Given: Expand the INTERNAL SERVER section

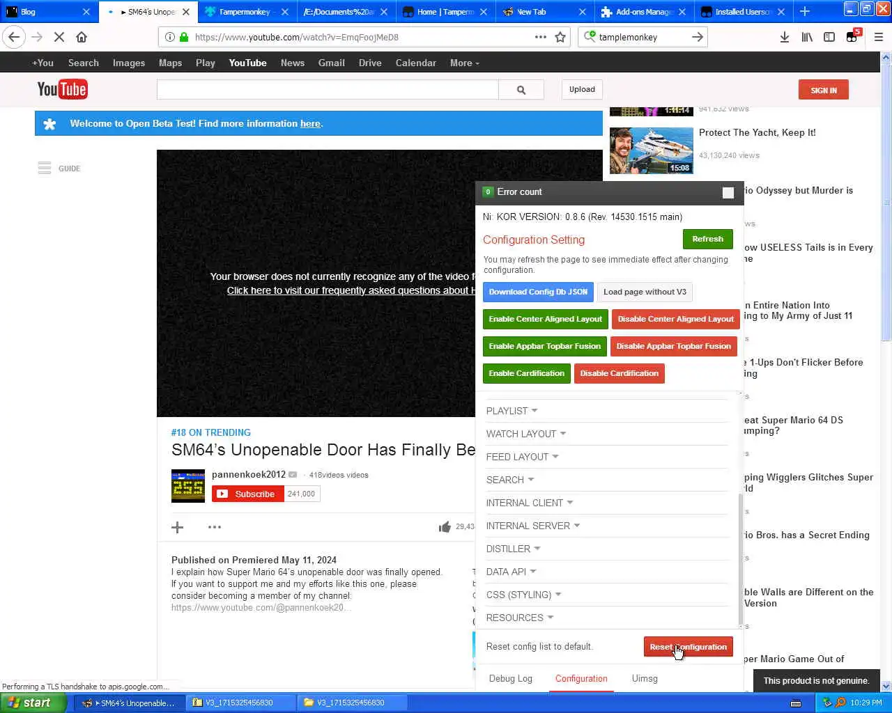Looking at the screenshot, I should (x=533, y=526).
